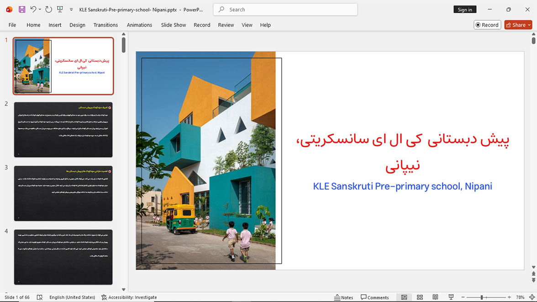Viewport: 537px width, 302px height.
Task: Click the Redo icon
Action: tap(48, 10)
